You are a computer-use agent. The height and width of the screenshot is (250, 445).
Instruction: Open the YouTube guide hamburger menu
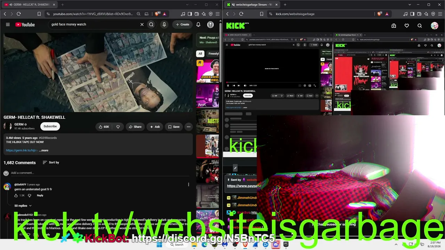point(8,25)
